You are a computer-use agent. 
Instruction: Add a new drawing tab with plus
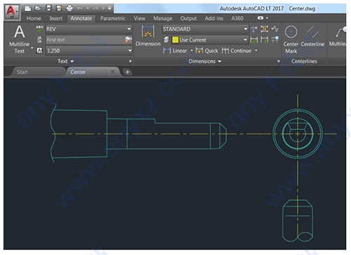tap(127, 72)
